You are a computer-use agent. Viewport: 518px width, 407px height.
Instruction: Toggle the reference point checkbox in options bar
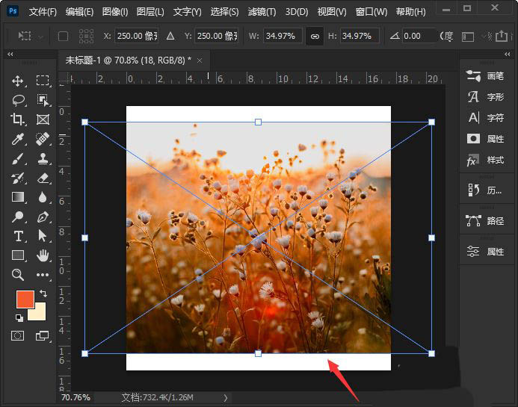click(x=63, y=36)
